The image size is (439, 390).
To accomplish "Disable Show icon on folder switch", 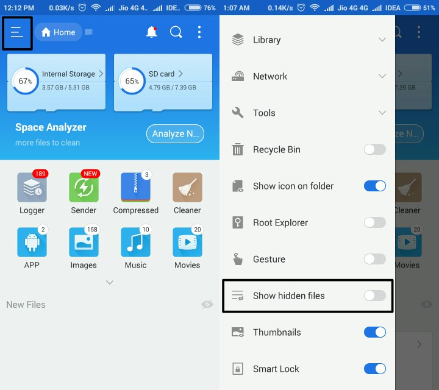I will [375, 186].
